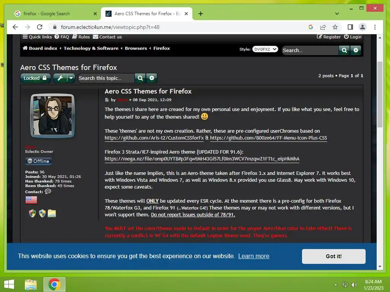Screen dimensions: 390x292
Task: Reload the forum page
Action: tap(40, 27)
